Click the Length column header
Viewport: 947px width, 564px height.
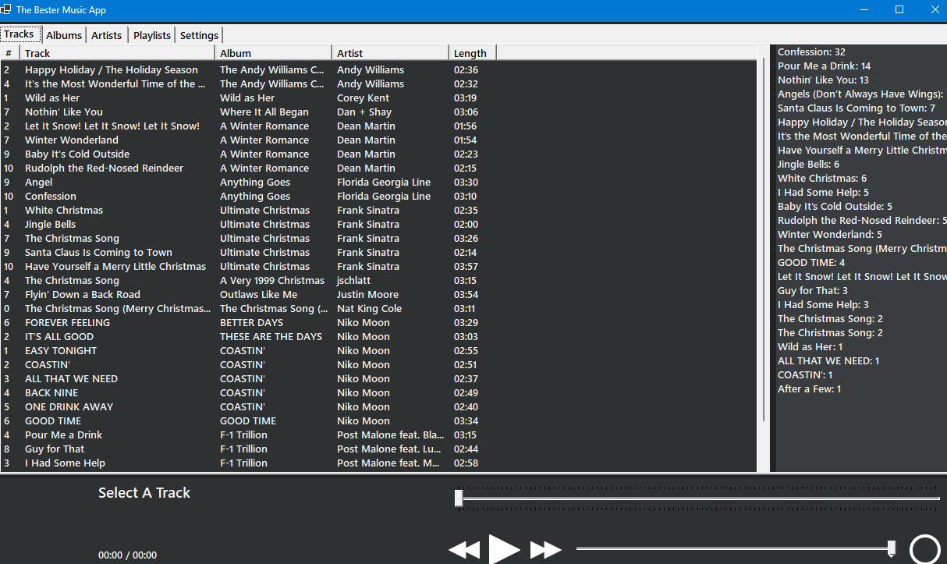(472, 53)
